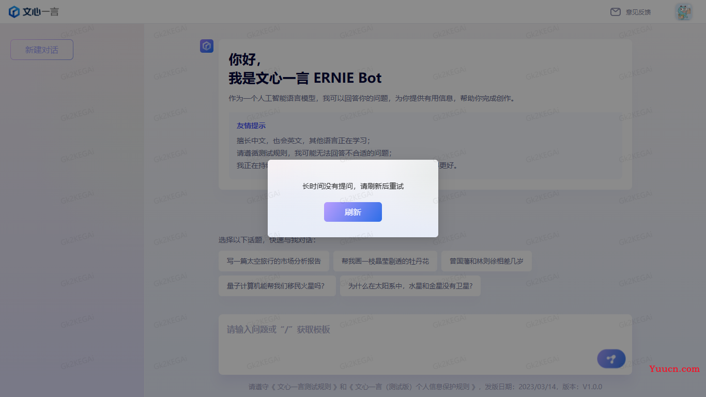Screen dimensions: 706x397
Task: Select topic 帮我画一枝晶莹剔透的牡丹花
Action: point(385,261)
